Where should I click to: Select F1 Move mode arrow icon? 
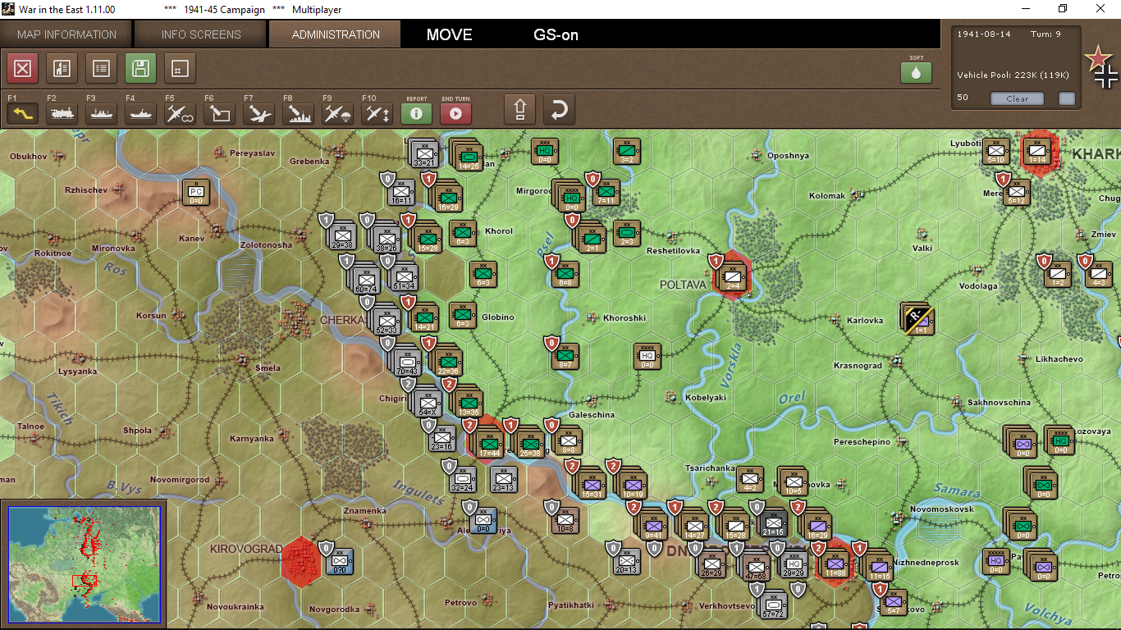pos(22,113)
